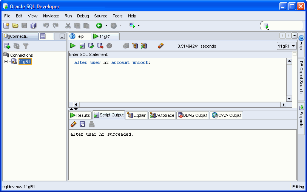Click the Run Script icon
The image size is (307, 192).
[82, 46]
